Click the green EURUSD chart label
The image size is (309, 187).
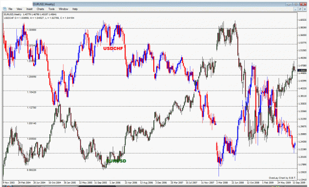tap(116, 161)
